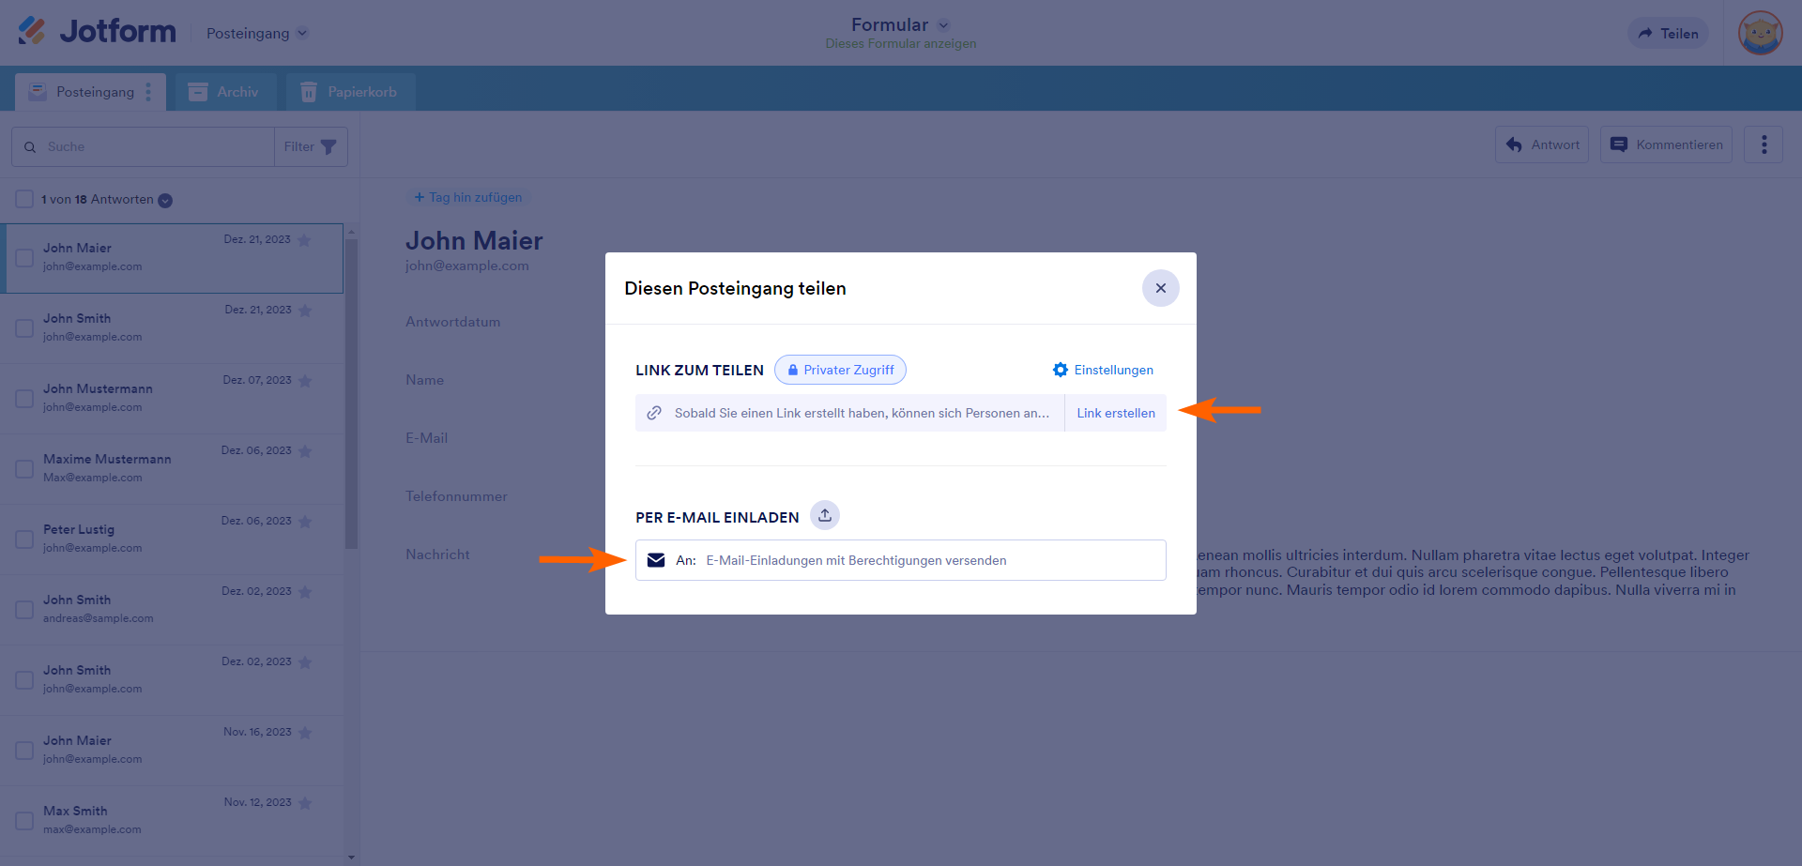Check the John Smith Dez. 21 submission
The image size is (1802, 866).
click(x=24, y=328)
